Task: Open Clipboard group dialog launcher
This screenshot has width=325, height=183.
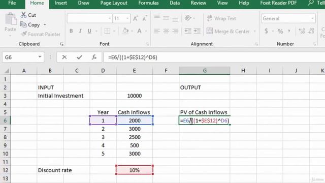Action: (x=62, y=44)
